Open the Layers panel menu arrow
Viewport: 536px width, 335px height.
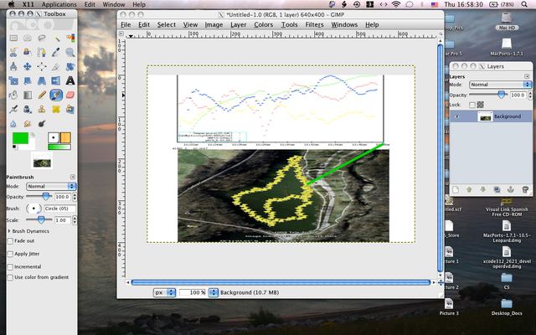coord(527,76)
